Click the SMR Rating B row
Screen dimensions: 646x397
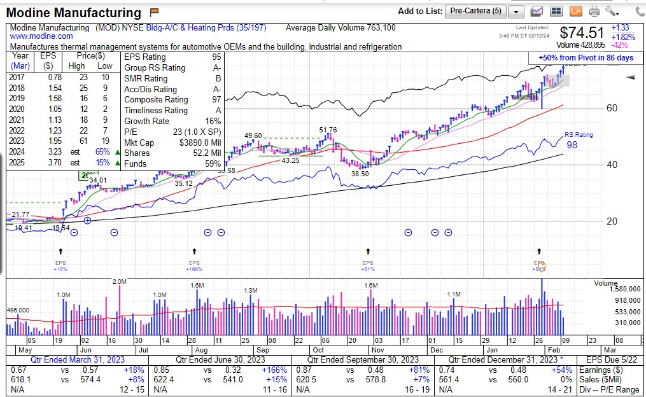[172, 78]
